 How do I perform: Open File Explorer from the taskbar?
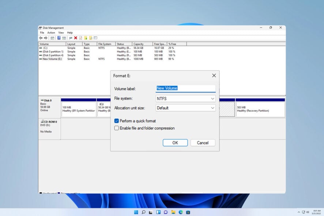pos(173,212)
